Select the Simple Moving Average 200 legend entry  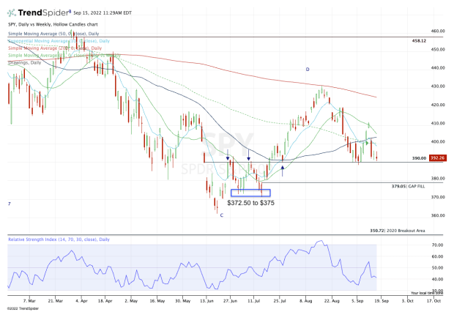click(x=55, y=48)
